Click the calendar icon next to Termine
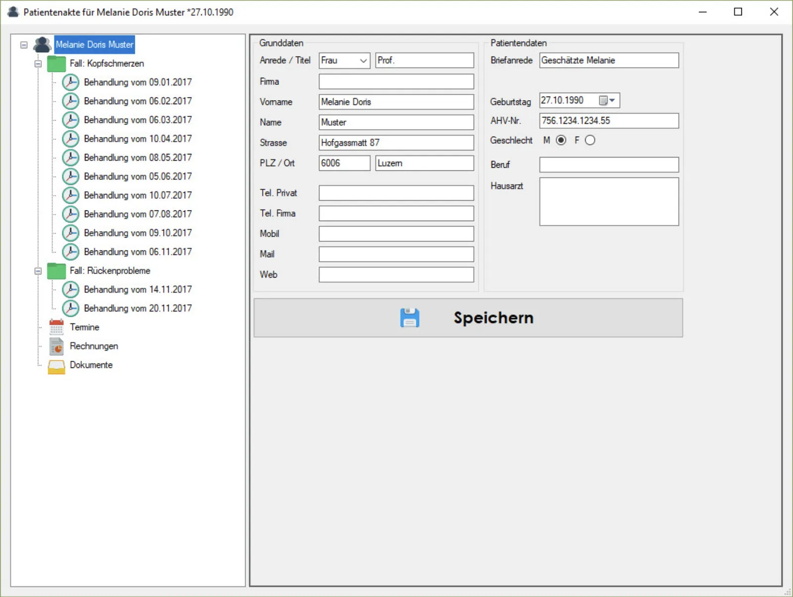Image resolution: width=793 pixels, height=597 pixels. pyautogui.click(x=57, y=327)
